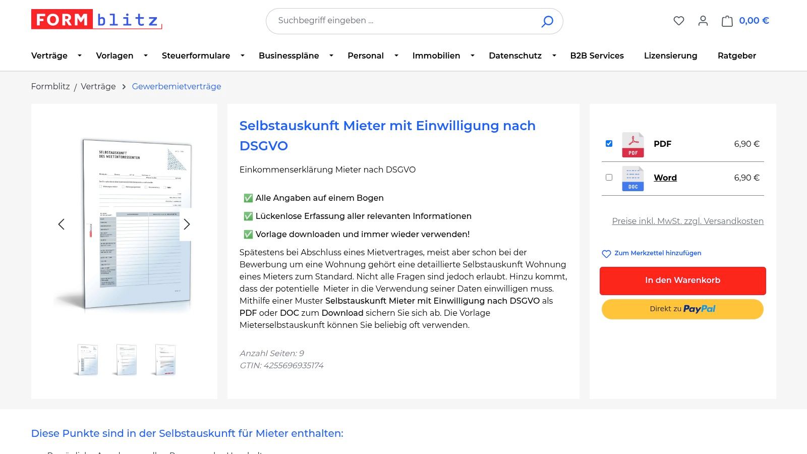This screenshot has height=454, width=807.
Task: Open the shopping cart icon
Action: (x=727, y=21)
